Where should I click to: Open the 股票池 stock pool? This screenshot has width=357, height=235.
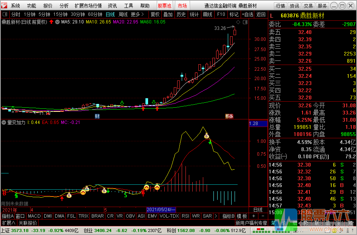coord(164,6)
